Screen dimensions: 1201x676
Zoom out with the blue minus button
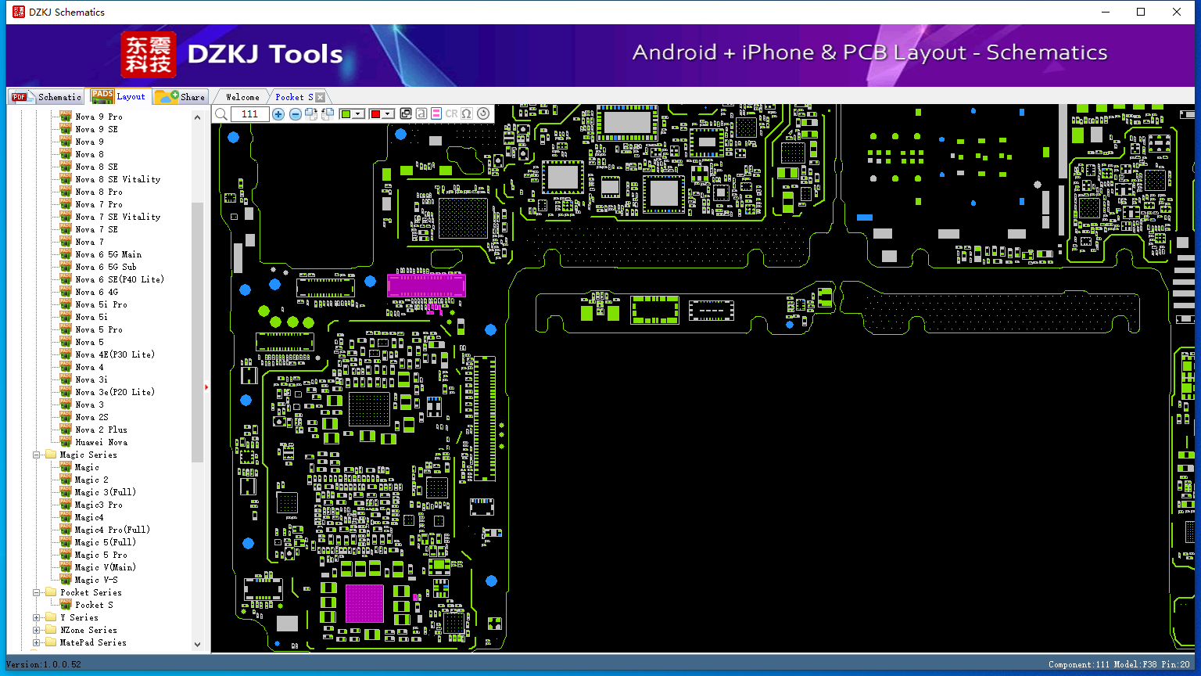295,114
